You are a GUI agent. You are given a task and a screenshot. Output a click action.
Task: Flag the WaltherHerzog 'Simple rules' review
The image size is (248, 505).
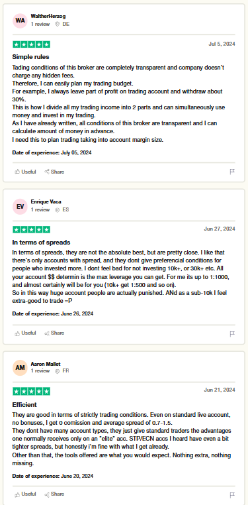click(x=232, y=172)
